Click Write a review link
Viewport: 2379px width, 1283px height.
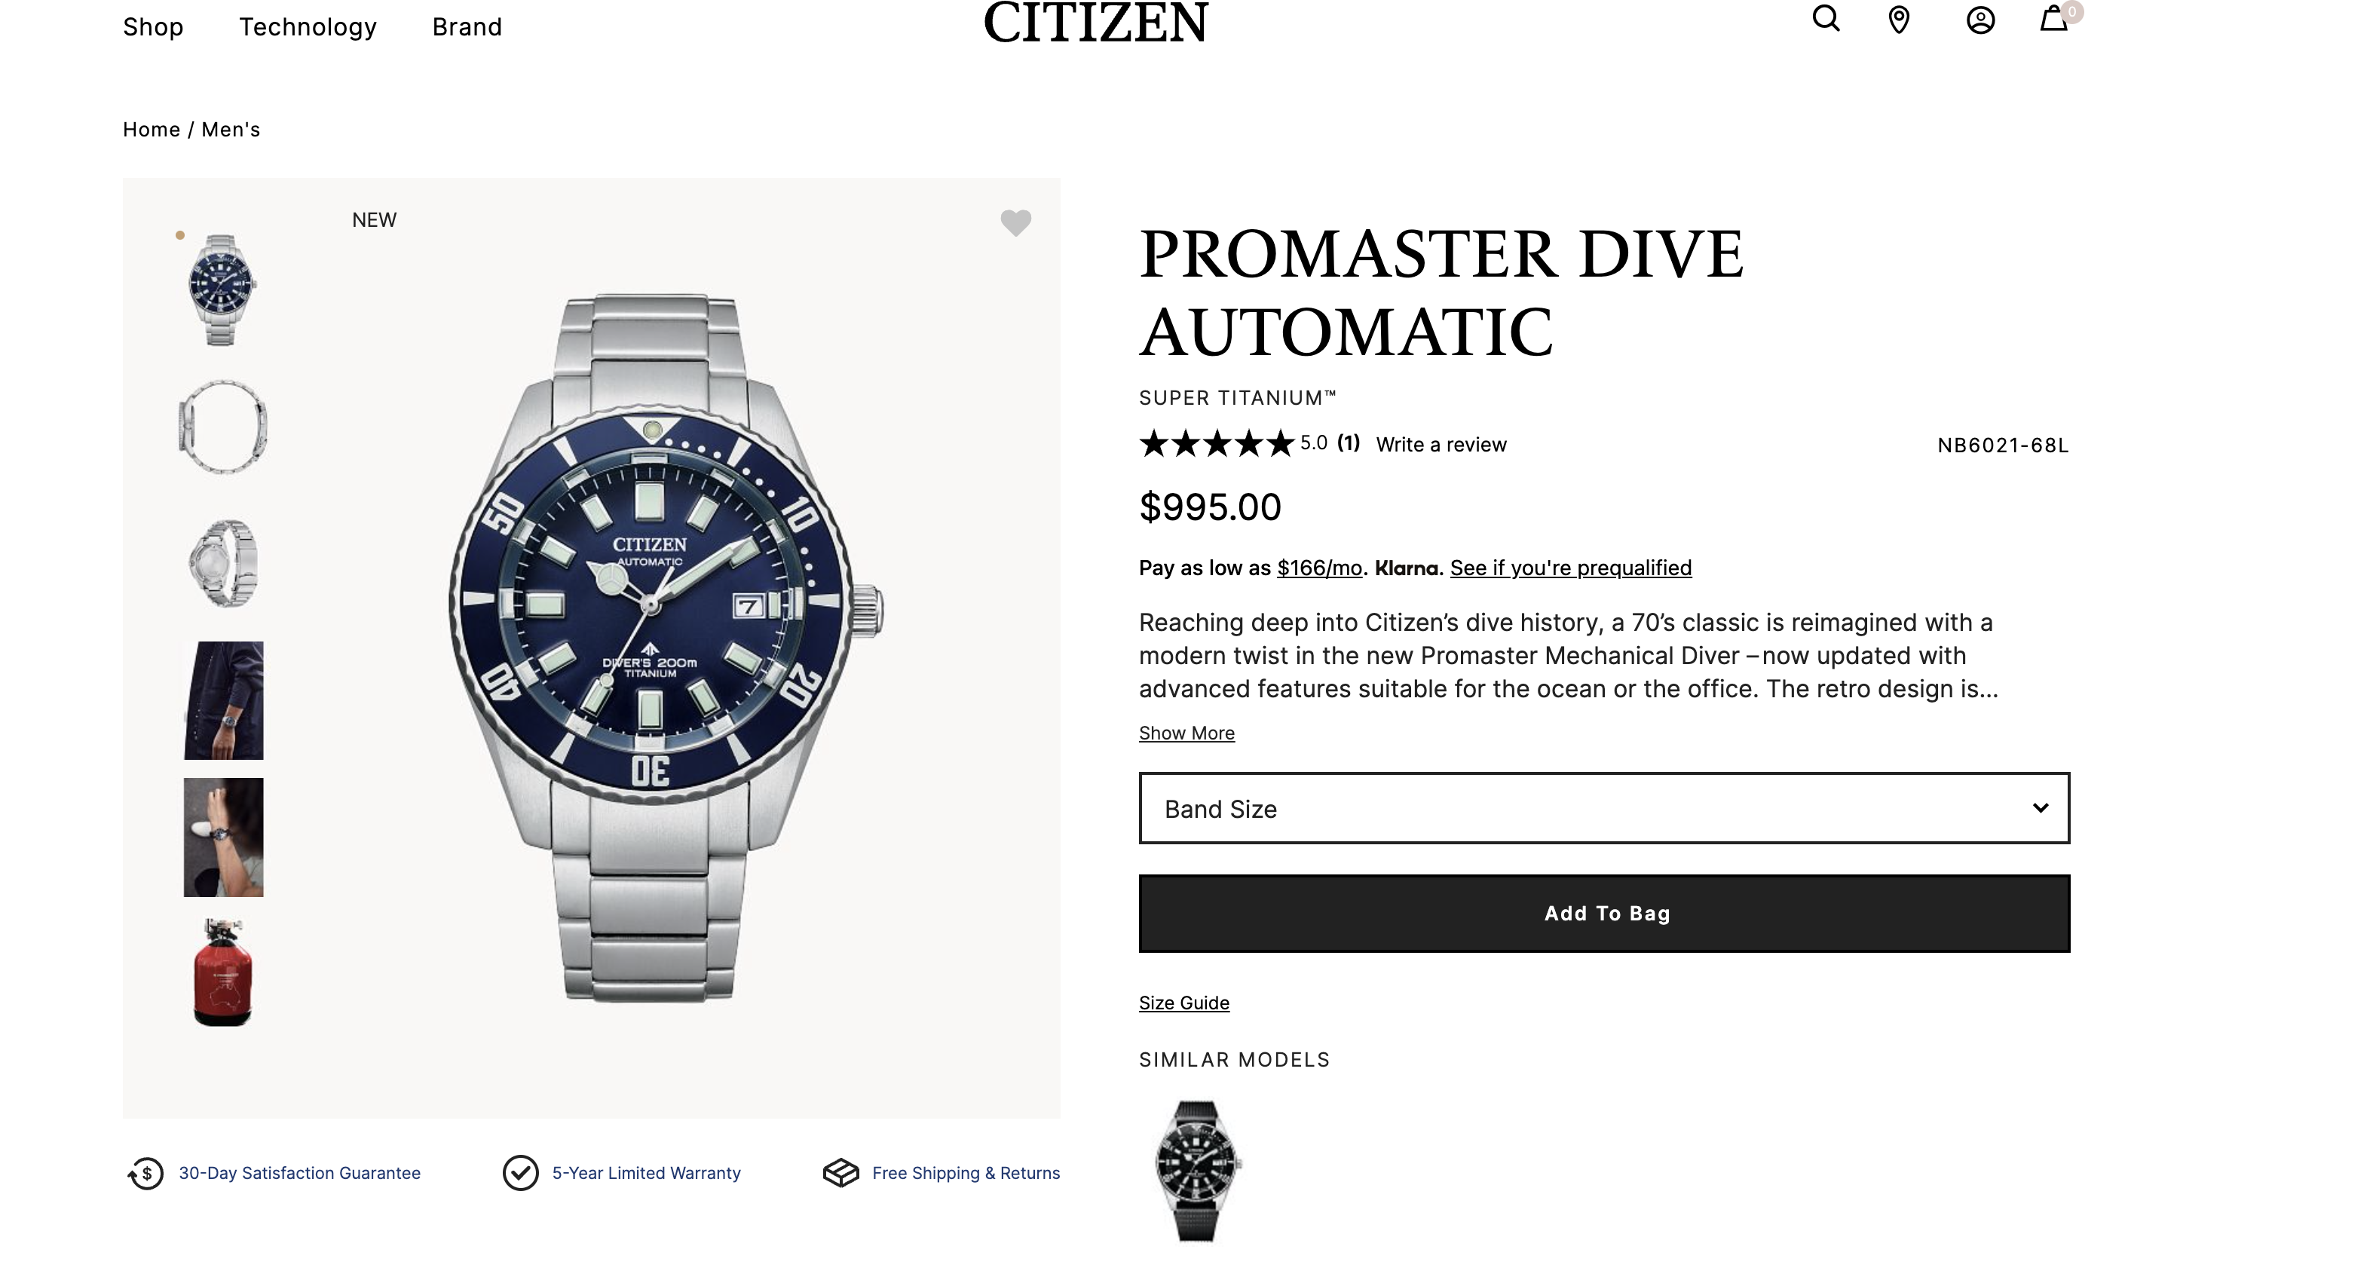point(1441,446)
